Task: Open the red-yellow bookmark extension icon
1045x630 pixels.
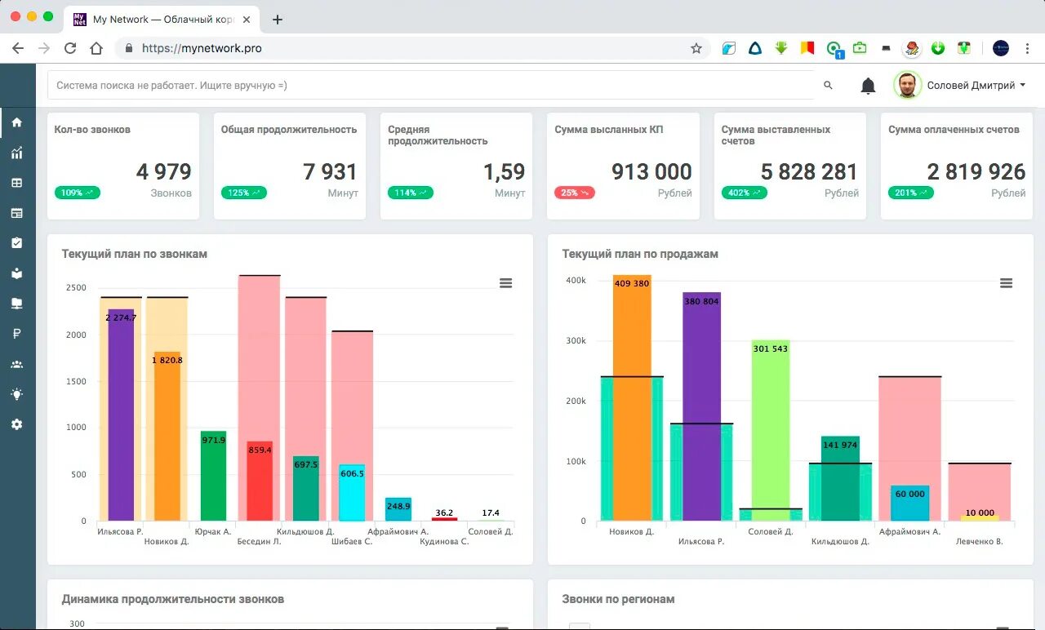Action: click(x=807, y=48)
